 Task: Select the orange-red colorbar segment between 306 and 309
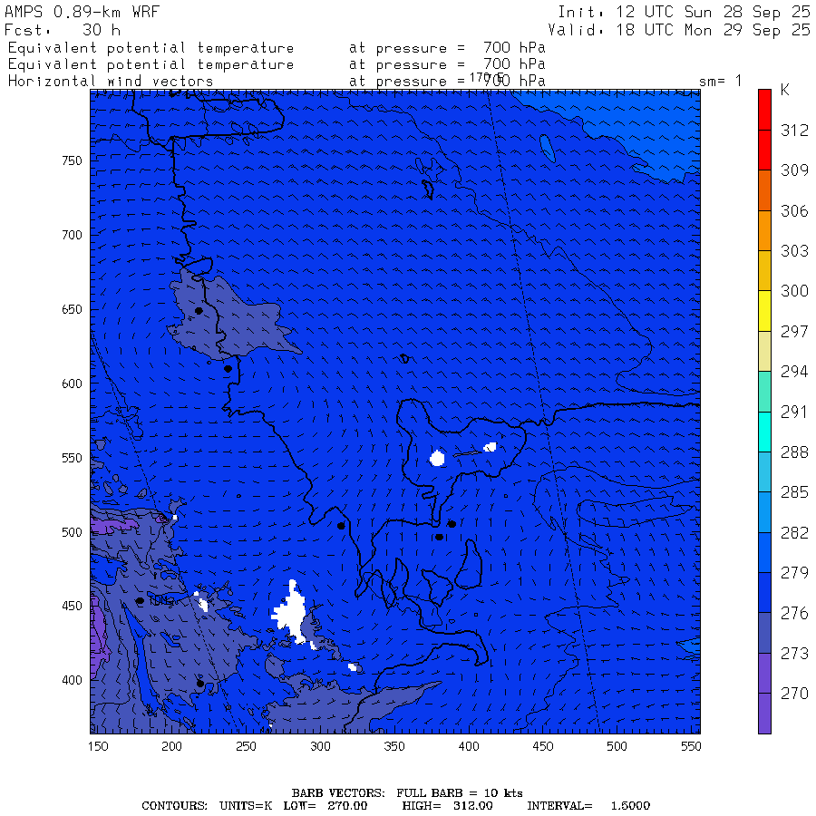[764, 190]
